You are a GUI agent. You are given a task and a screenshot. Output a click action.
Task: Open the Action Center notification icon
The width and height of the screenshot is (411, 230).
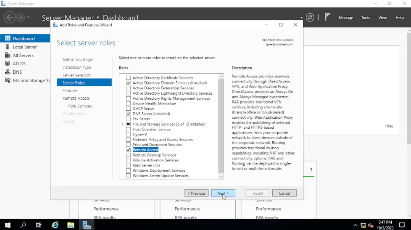coord(402,225)
